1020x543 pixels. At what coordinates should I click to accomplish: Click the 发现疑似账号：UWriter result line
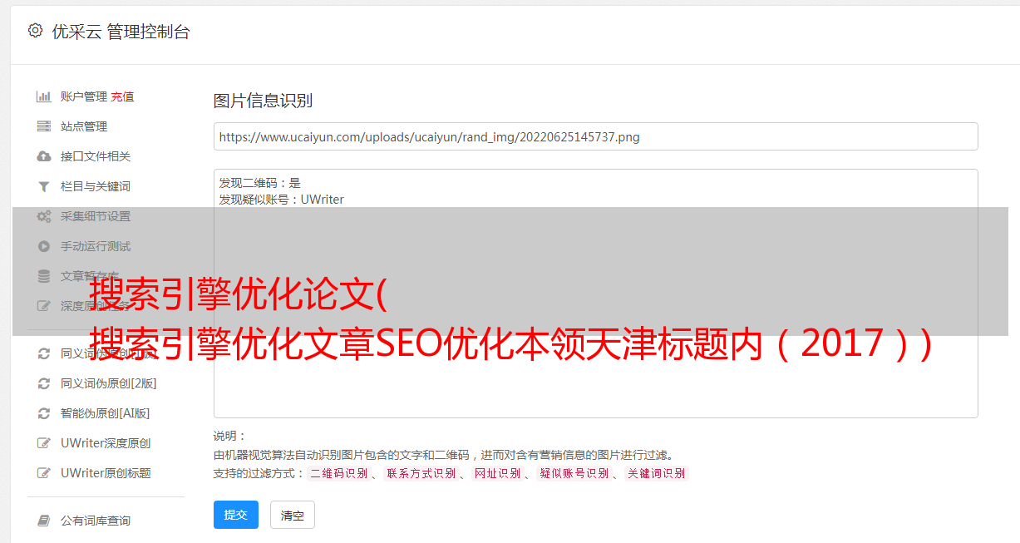click(281, 200)
